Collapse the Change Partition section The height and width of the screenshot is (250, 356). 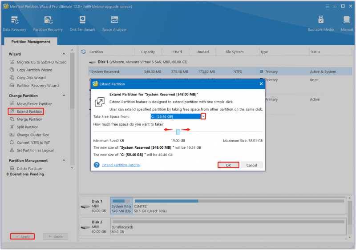click(x=64, y=95)
